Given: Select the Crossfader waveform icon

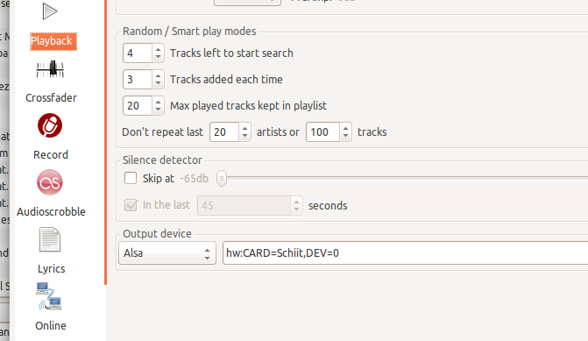Looking at the screenshot, I should [x=50, y=69].
